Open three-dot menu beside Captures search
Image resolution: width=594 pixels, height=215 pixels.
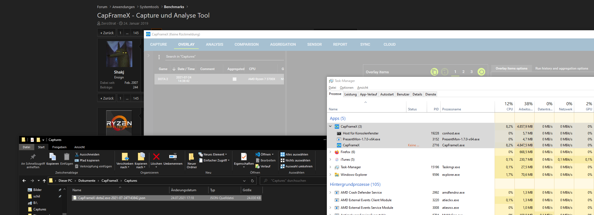pyautogui.click(x=159, y=57)
